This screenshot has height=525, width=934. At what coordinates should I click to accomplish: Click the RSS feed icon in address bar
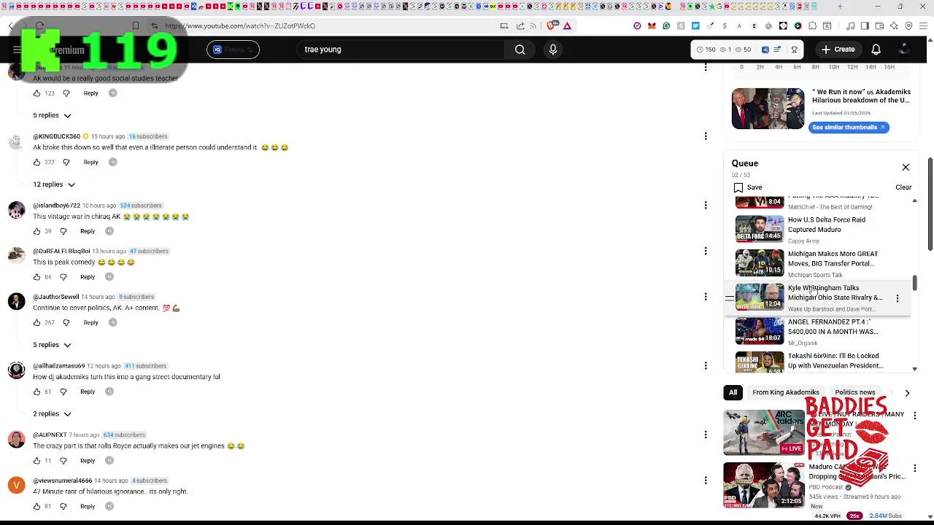point(533,26)
